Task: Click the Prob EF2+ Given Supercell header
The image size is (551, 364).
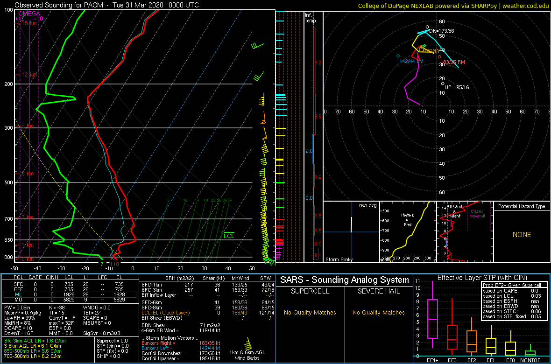Action: 511,285
